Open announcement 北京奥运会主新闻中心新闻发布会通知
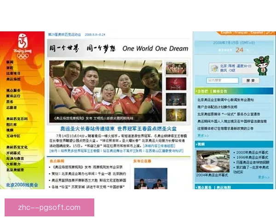This screenshot has height=221, width=276. click(x=225, y=100)
